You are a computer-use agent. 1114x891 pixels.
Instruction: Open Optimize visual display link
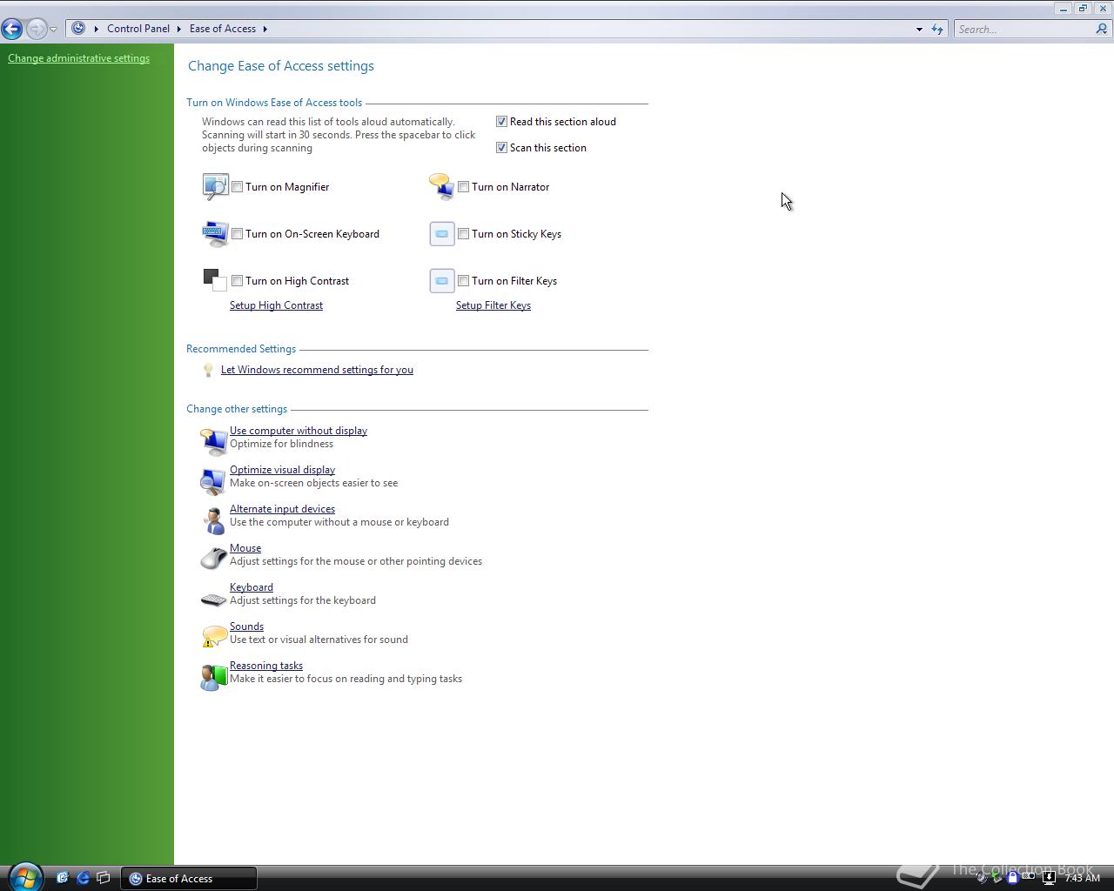coord(282,470)
